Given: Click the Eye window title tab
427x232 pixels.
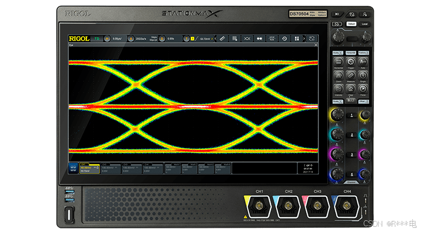Looking at the screenshot, I should coord(71,45).
